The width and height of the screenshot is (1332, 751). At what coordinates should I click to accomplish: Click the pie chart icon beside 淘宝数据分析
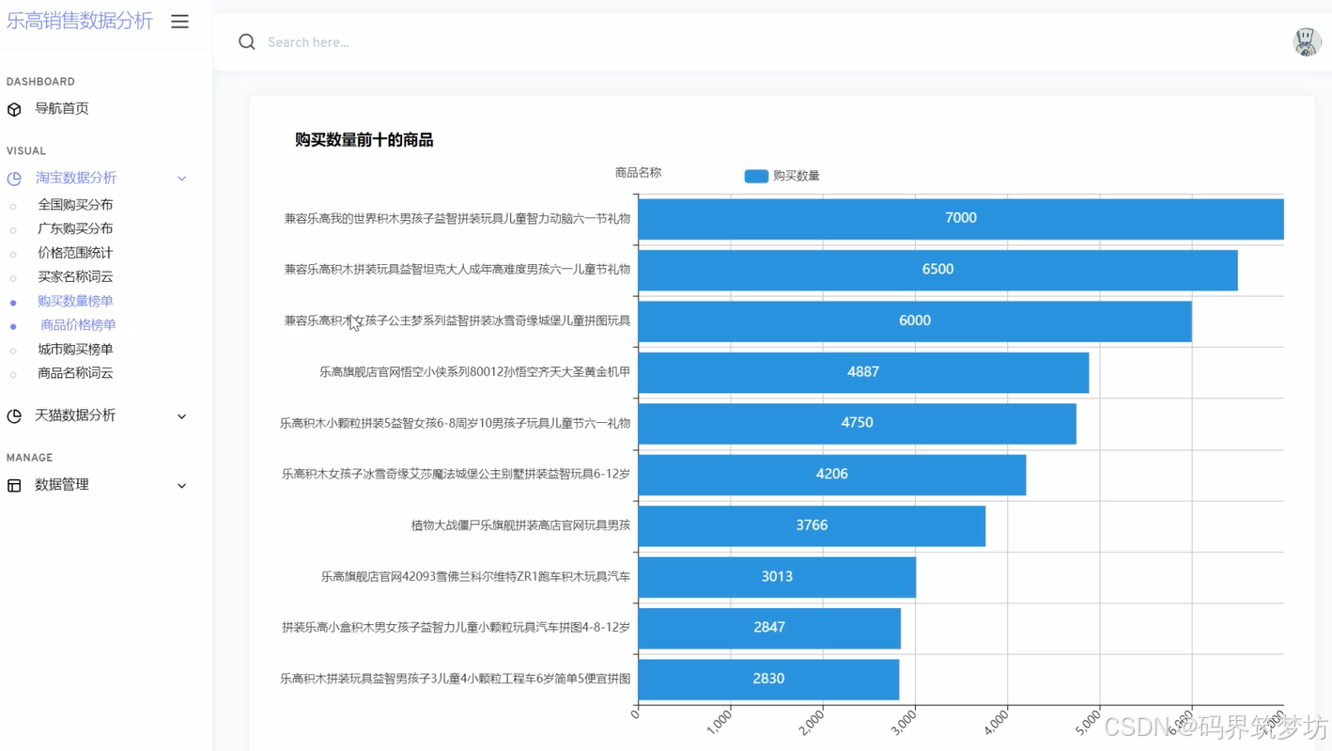click(x=14, y=178)
